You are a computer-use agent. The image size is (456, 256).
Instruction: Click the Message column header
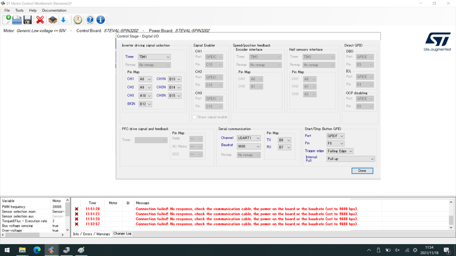click(x=142, y=203)
